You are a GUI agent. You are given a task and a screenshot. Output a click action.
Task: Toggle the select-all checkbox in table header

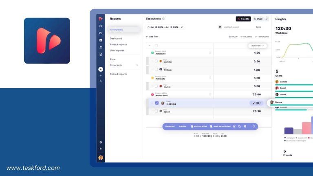[x=156, y=46]
